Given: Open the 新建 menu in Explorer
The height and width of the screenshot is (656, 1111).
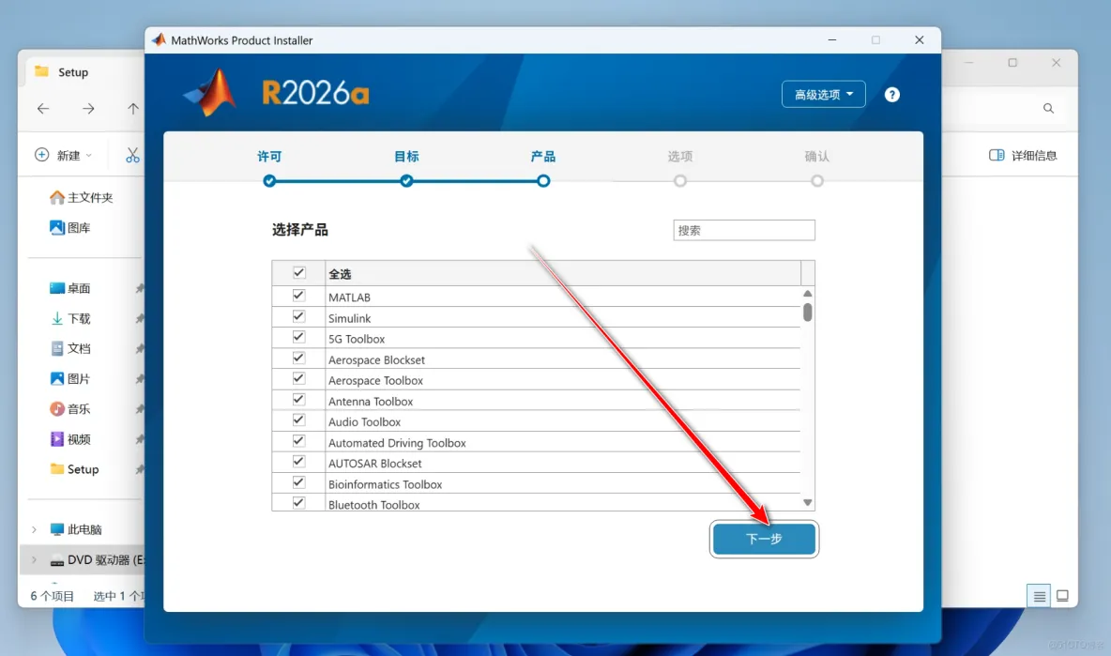Looking at the screenshot, I should tap(63, 155).
